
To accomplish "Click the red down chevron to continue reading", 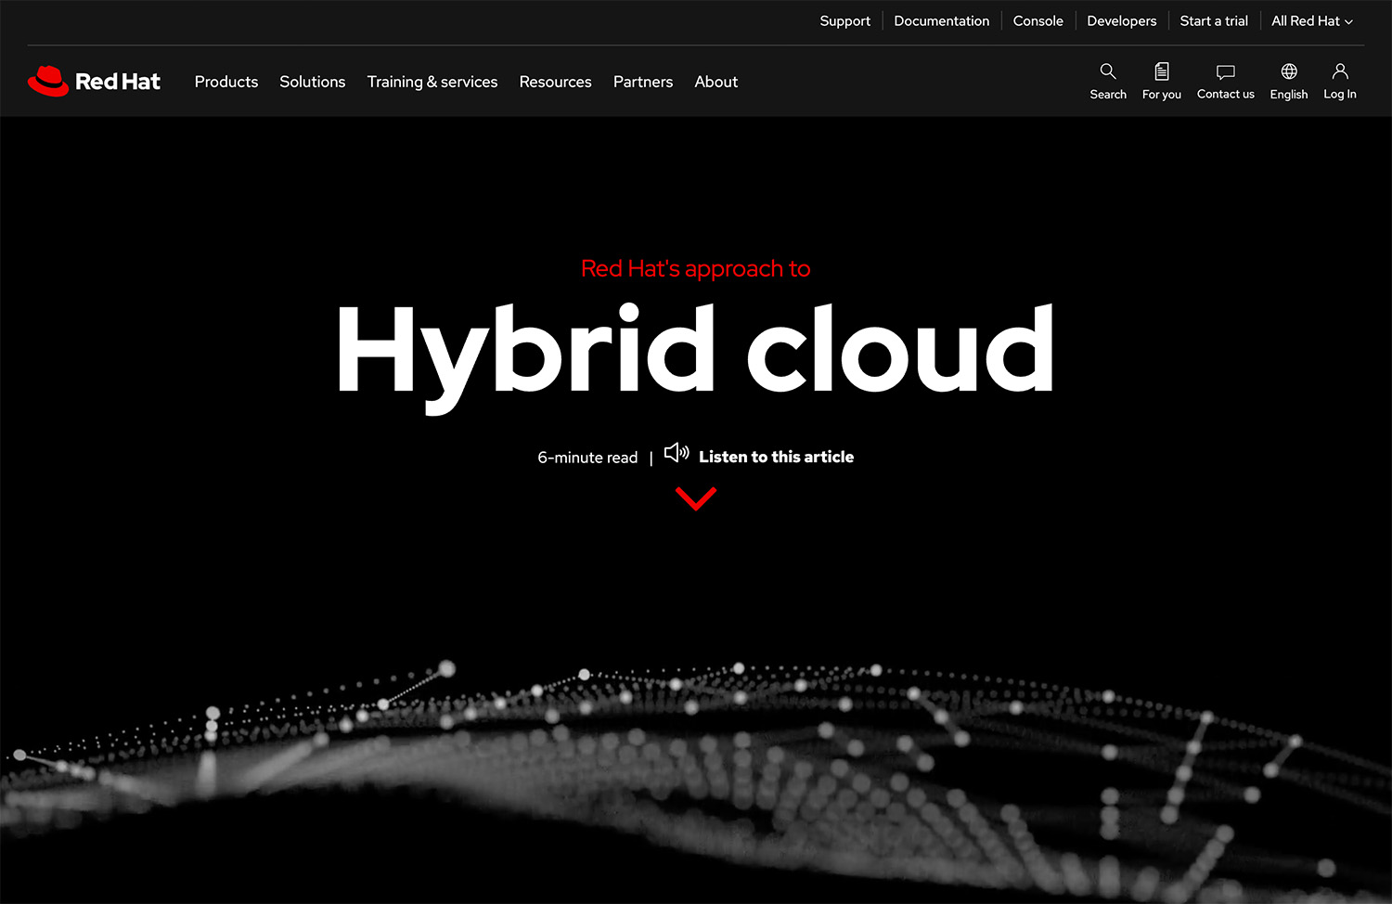I will click(x=695, y=497).
